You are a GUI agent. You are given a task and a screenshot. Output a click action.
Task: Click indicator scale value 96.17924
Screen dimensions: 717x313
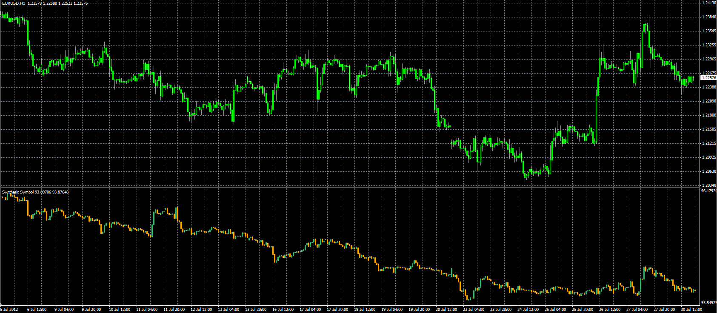708,191
